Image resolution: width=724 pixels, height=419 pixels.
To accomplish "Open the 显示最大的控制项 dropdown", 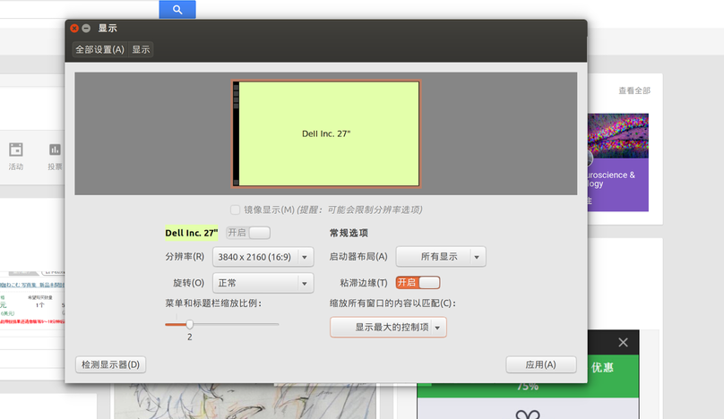I will pyautogui.click(x=388, y=327).
